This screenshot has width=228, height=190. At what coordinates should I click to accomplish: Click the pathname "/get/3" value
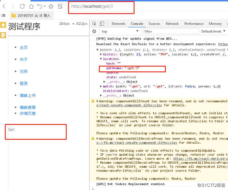132,68
